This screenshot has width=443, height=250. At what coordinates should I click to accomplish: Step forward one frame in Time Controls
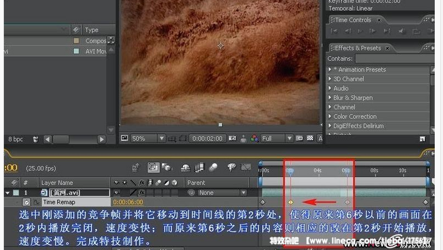point(373,31)
